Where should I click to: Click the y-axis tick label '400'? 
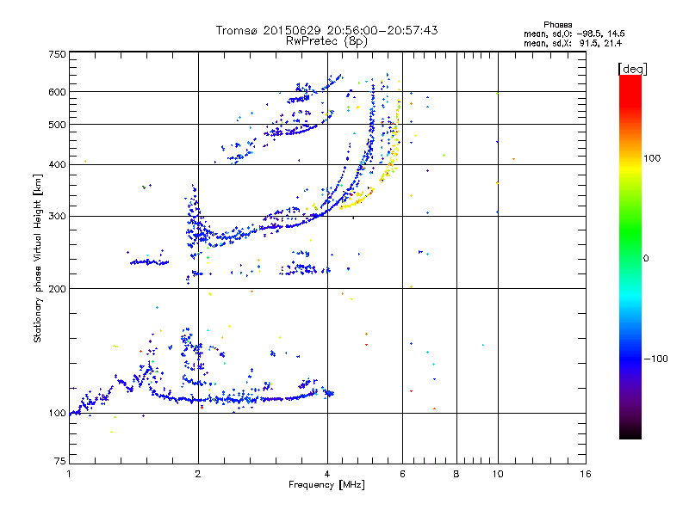pyautogui.click(x=57, y=165)
